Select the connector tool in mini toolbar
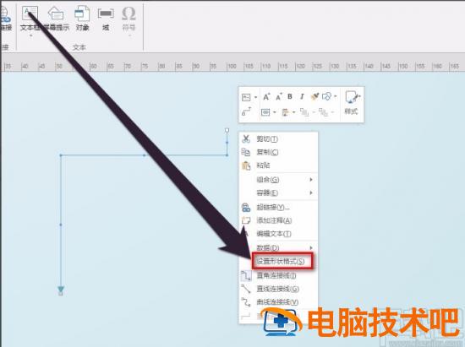 tap(246, 112)
